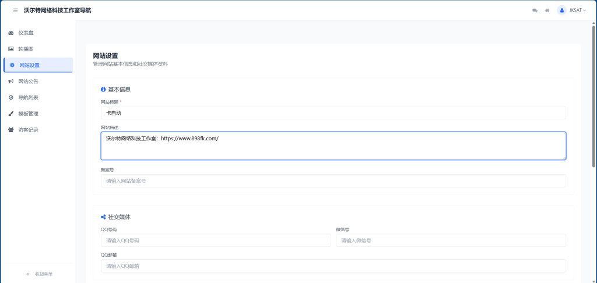Screen dimensions: 597x283
Task: Click the 管理网站基本信息和社交媒体资料 subtitle
Action: pyautogui.click(x=130, y=64)
